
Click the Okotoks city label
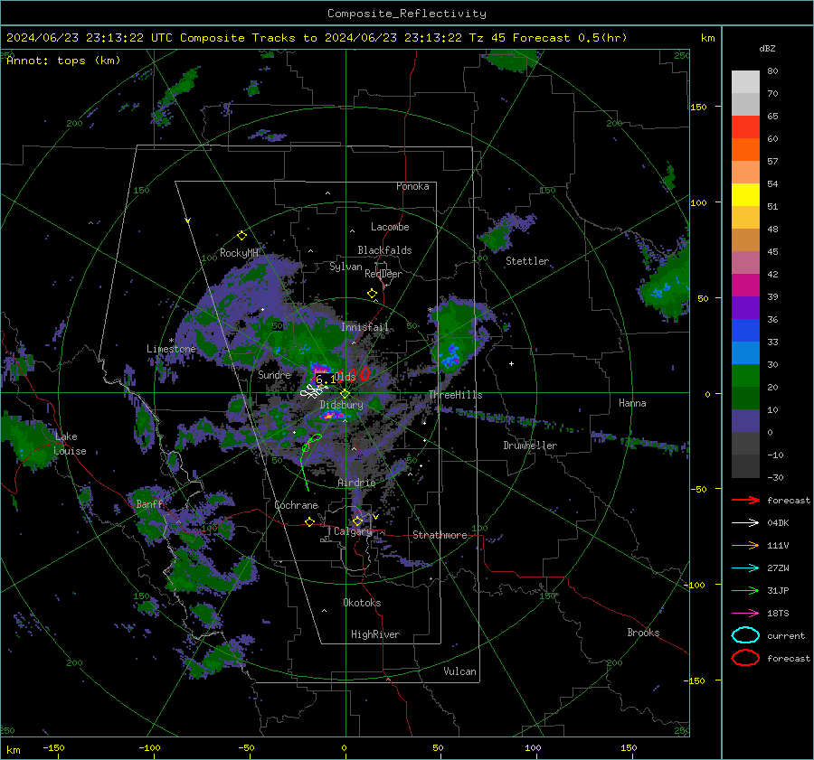pyautogui.click(x=362, y=604)
